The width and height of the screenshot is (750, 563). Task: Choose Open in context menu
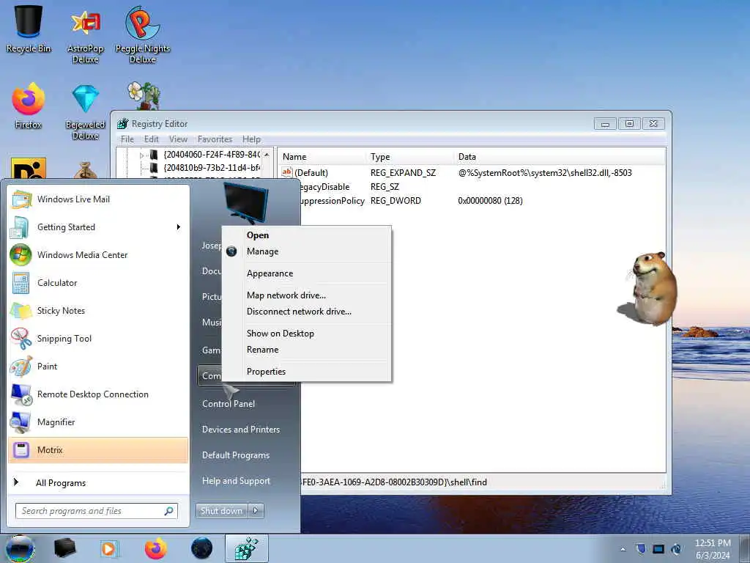point(258,235)
